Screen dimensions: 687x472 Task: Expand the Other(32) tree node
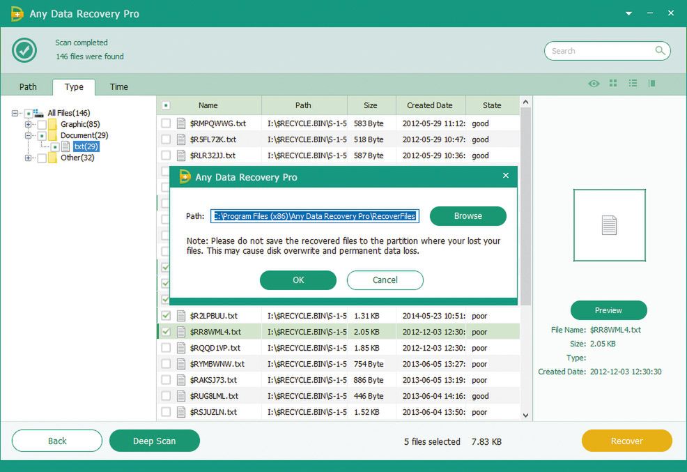(x=29, y=158)
